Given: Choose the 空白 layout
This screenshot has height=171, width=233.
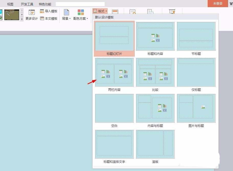Looking at the screenshot, I should pos(114,111).
